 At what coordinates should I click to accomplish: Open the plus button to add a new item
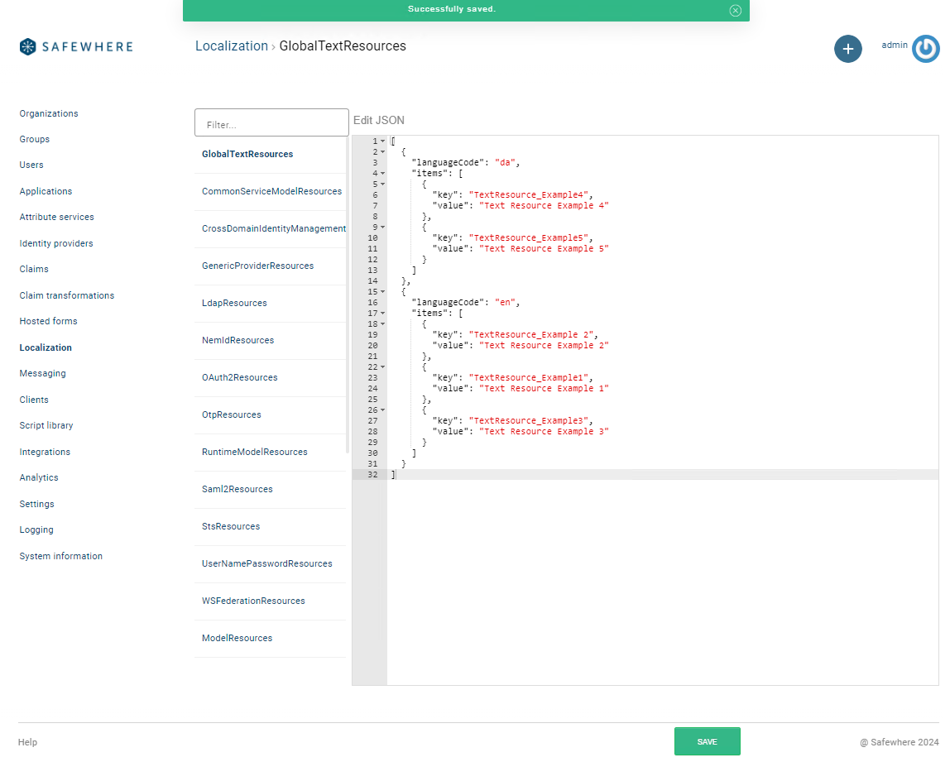point(847,49)
